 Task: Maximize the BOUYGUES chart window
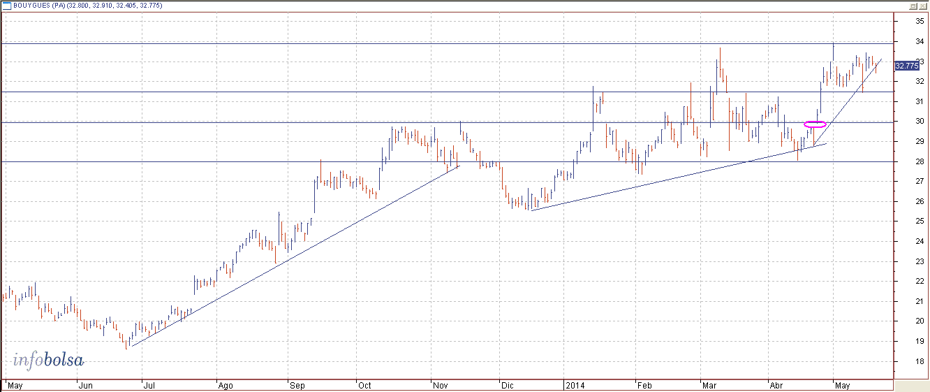coord(913,5)
